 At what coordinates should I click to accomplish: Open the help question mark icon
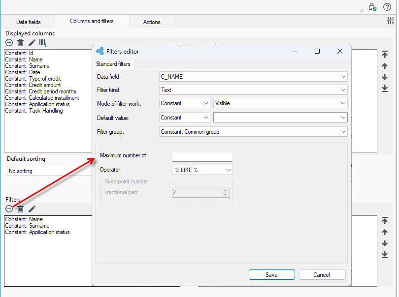coord(387,7)
